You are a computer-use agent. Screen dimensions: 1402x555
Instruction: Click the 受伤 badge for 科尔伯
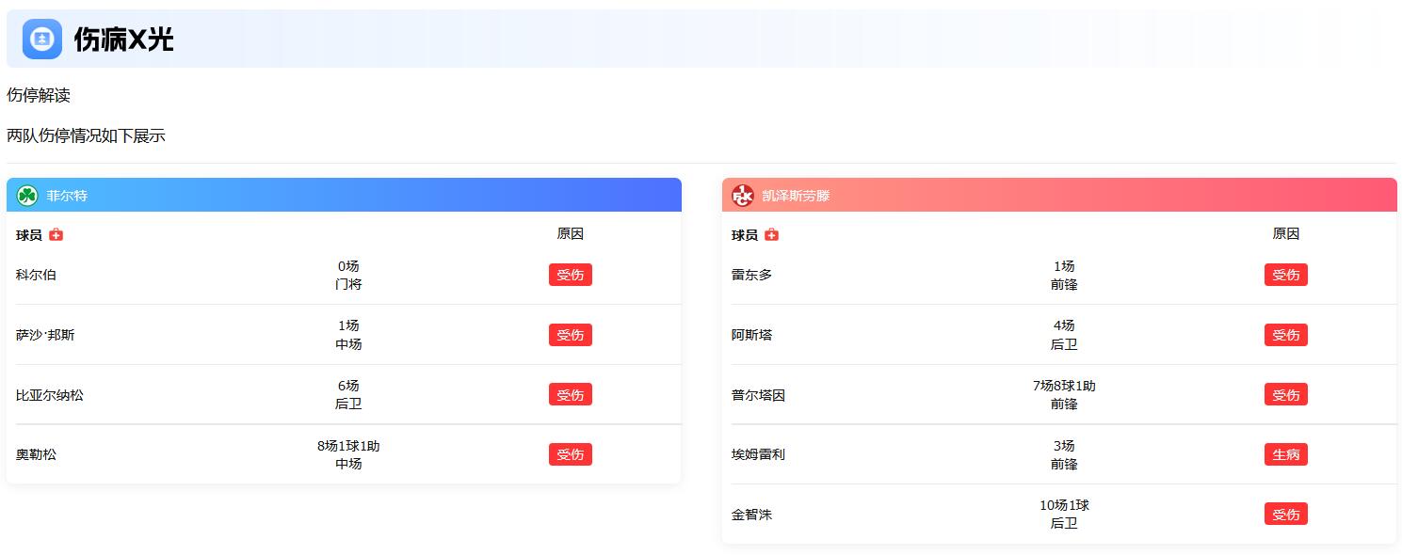coord(570,275)
